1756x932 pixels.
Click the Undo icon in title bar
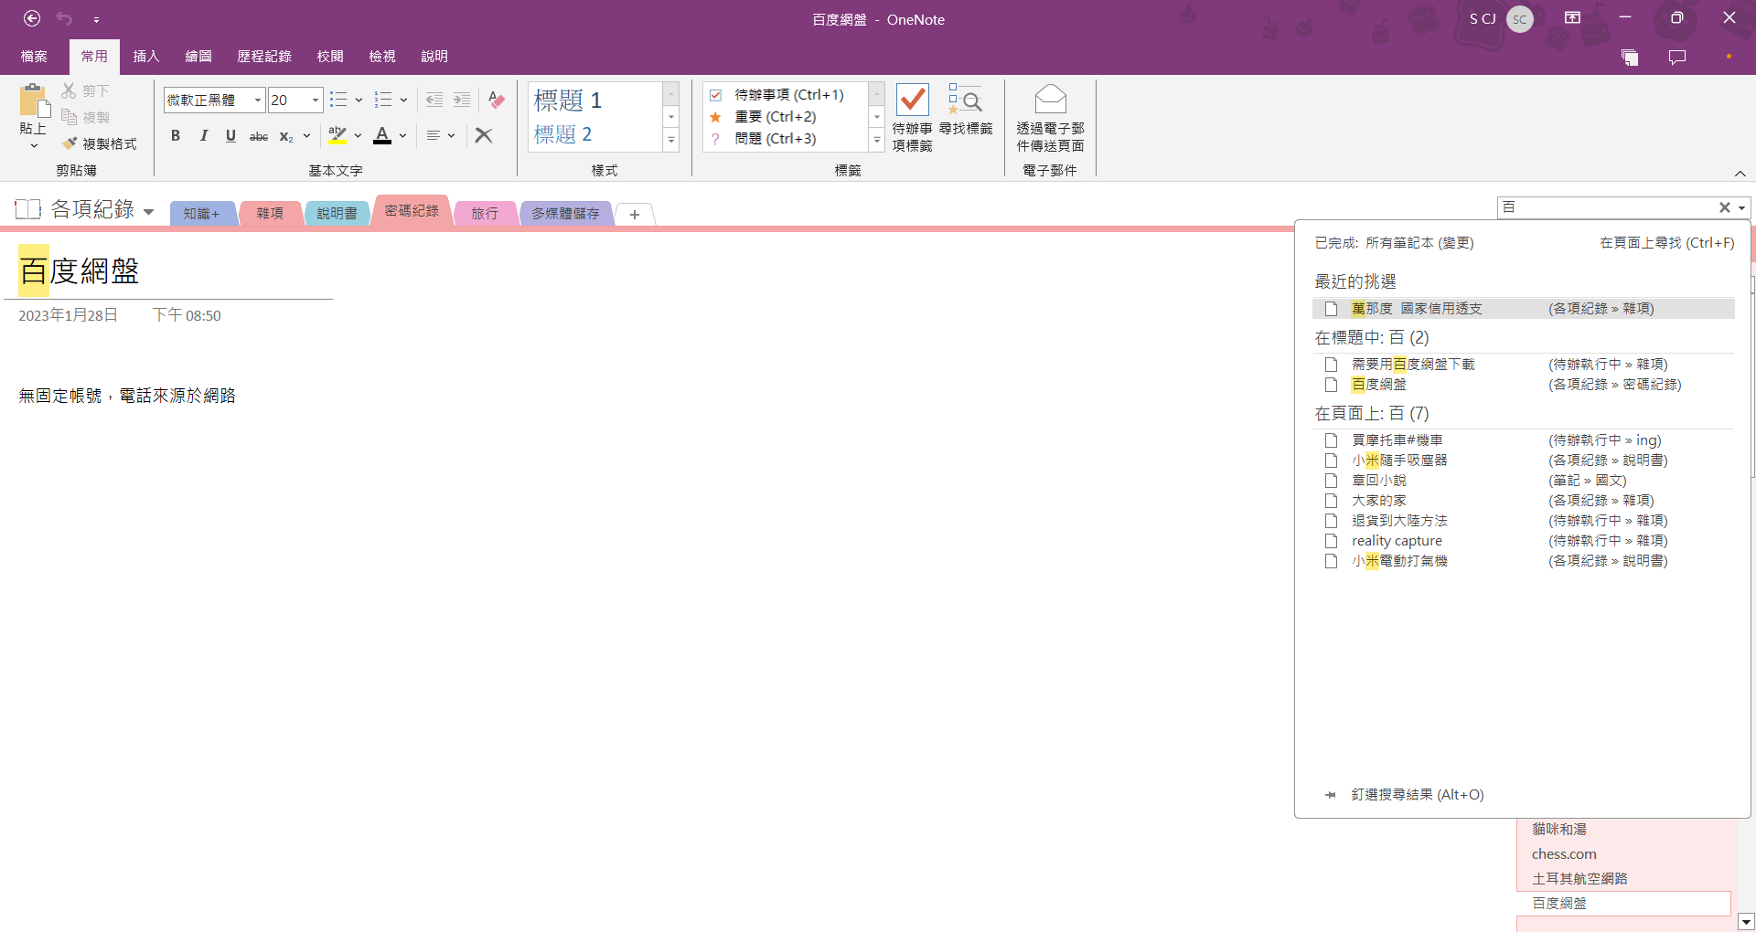(64, 18)
